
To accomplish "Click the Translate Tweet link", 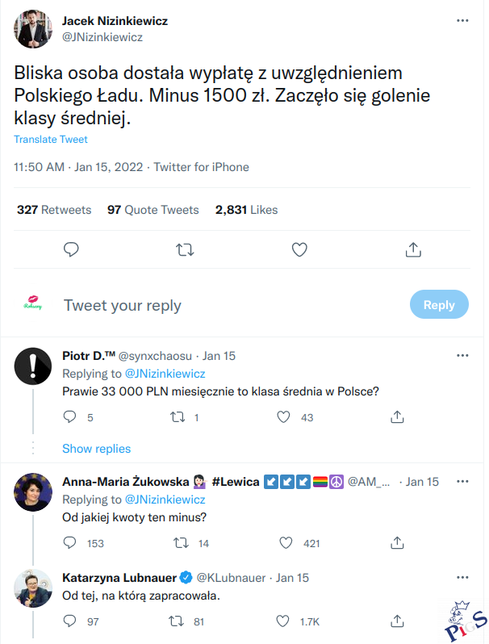I will (x=51, y=140).
